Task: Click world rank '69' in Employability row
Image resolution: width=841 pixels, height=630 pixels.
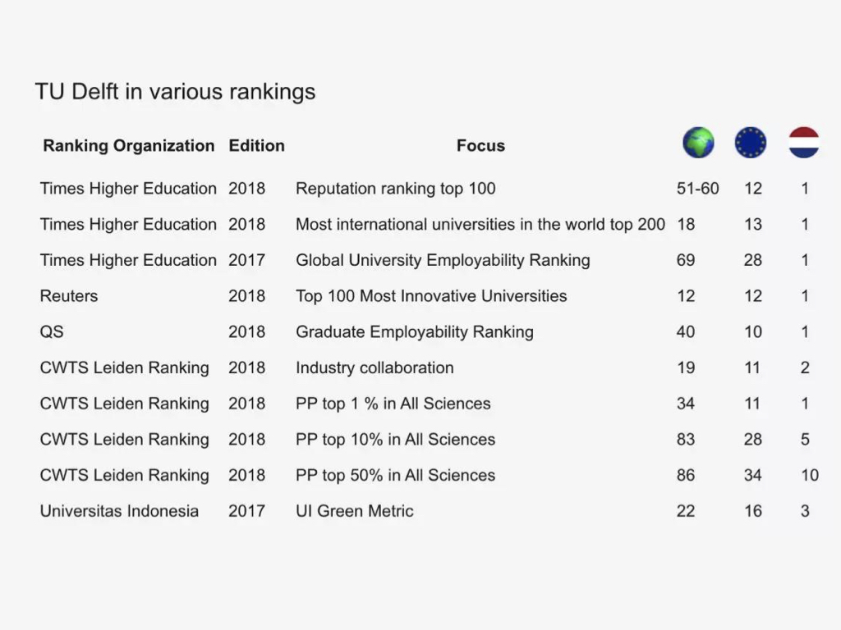Action: [686, 260]
